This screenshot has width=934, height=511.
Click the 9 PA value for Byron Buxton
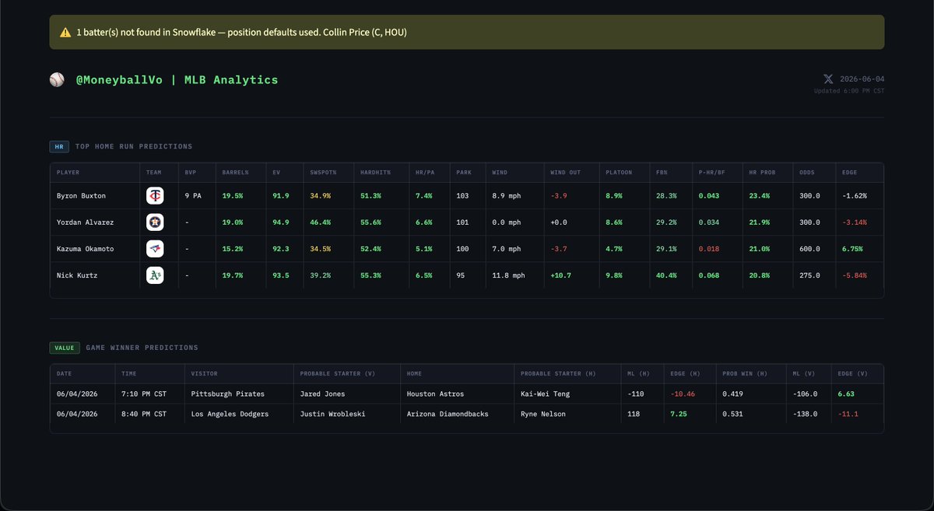[x=191, y=196]
